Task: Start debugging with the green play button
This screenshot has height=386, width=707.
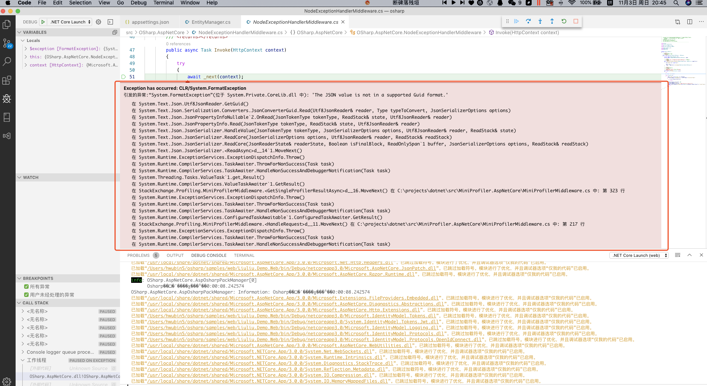Action: [x=42, y=22]
